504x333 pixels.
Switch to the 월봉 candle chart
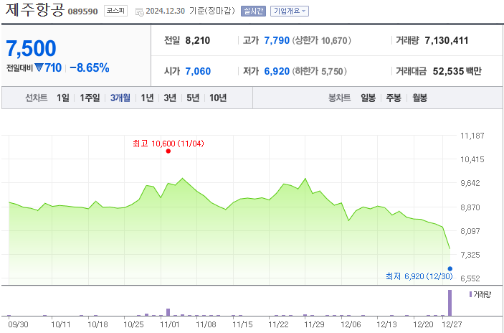(420, 98)
